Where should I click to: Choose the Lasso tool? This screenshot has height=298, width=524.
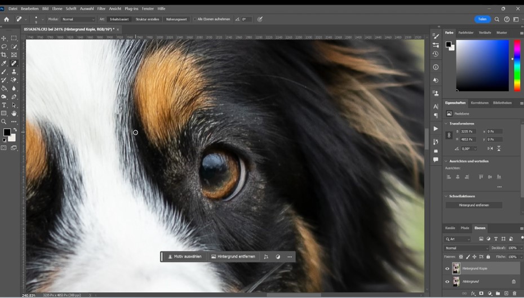[4, 46]
